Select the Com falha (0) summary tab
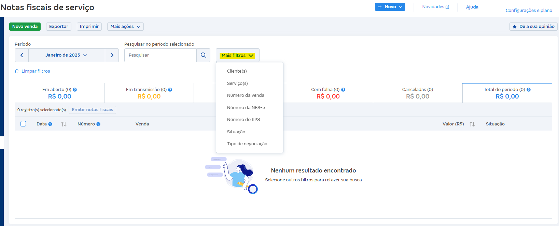The width and height of the screenshot is (559, 226). [x=328, y=93]
